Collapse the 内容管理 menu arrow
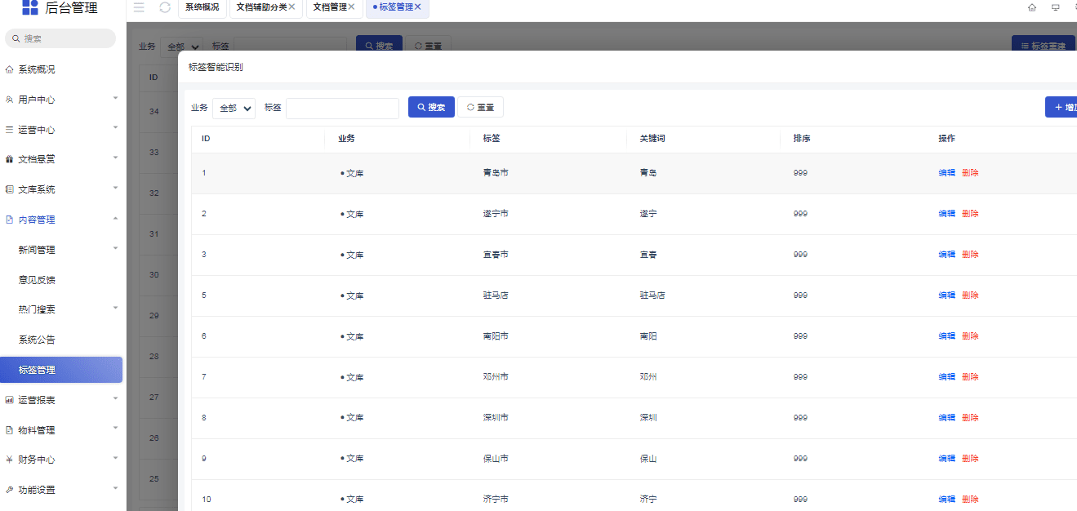This screenshot has height=511, width=1077. (115, 218)
